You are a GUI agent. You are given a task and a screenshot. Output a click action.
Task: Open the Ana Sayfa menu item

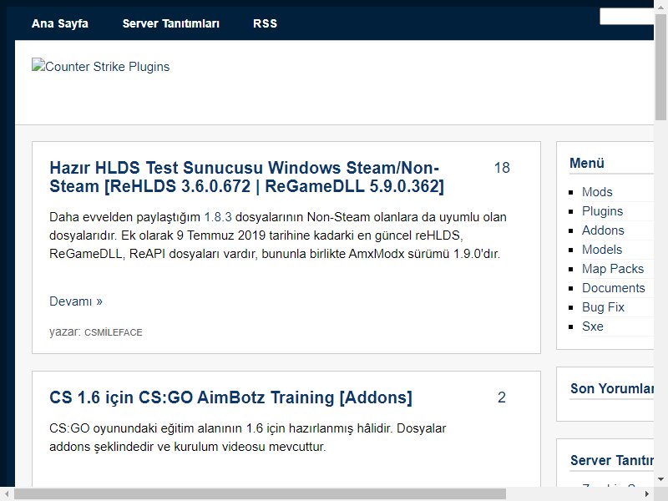[x=59, y=23]
